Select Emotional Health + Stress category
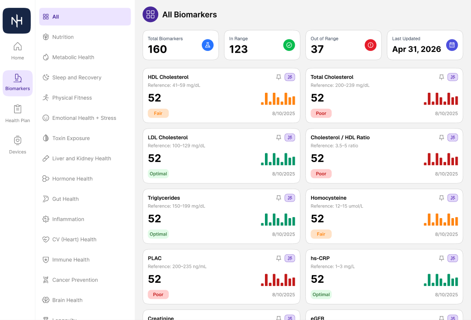Image resolution: width=471 pixels, height=320 pixels. [x=85, y=118]
